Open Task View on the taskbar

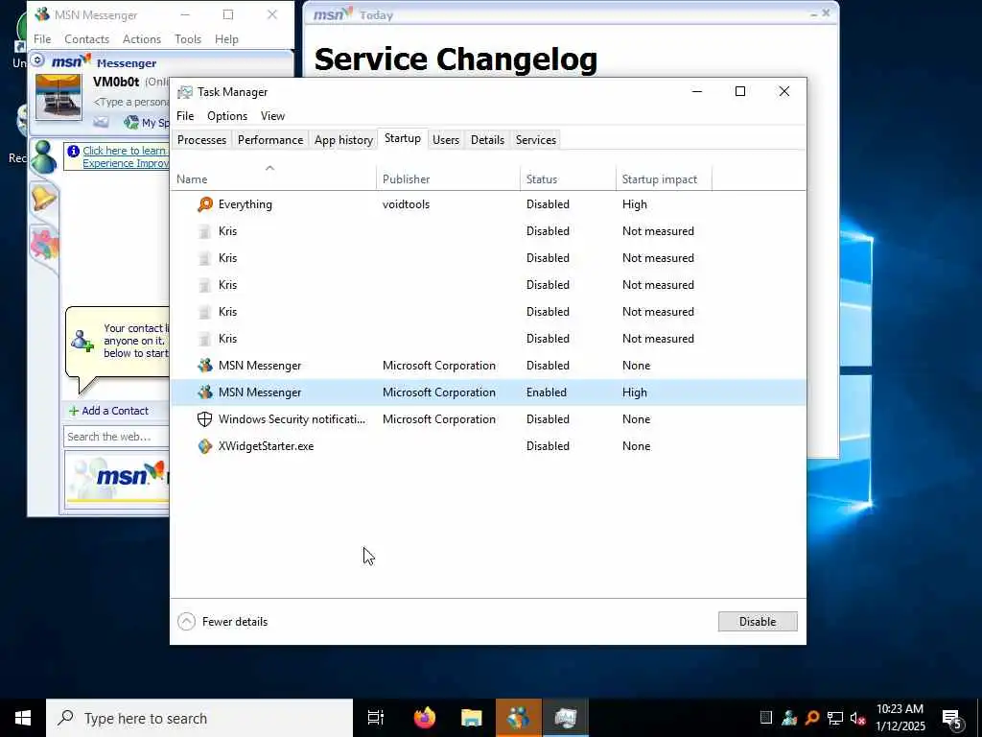(x=375, y=718)
